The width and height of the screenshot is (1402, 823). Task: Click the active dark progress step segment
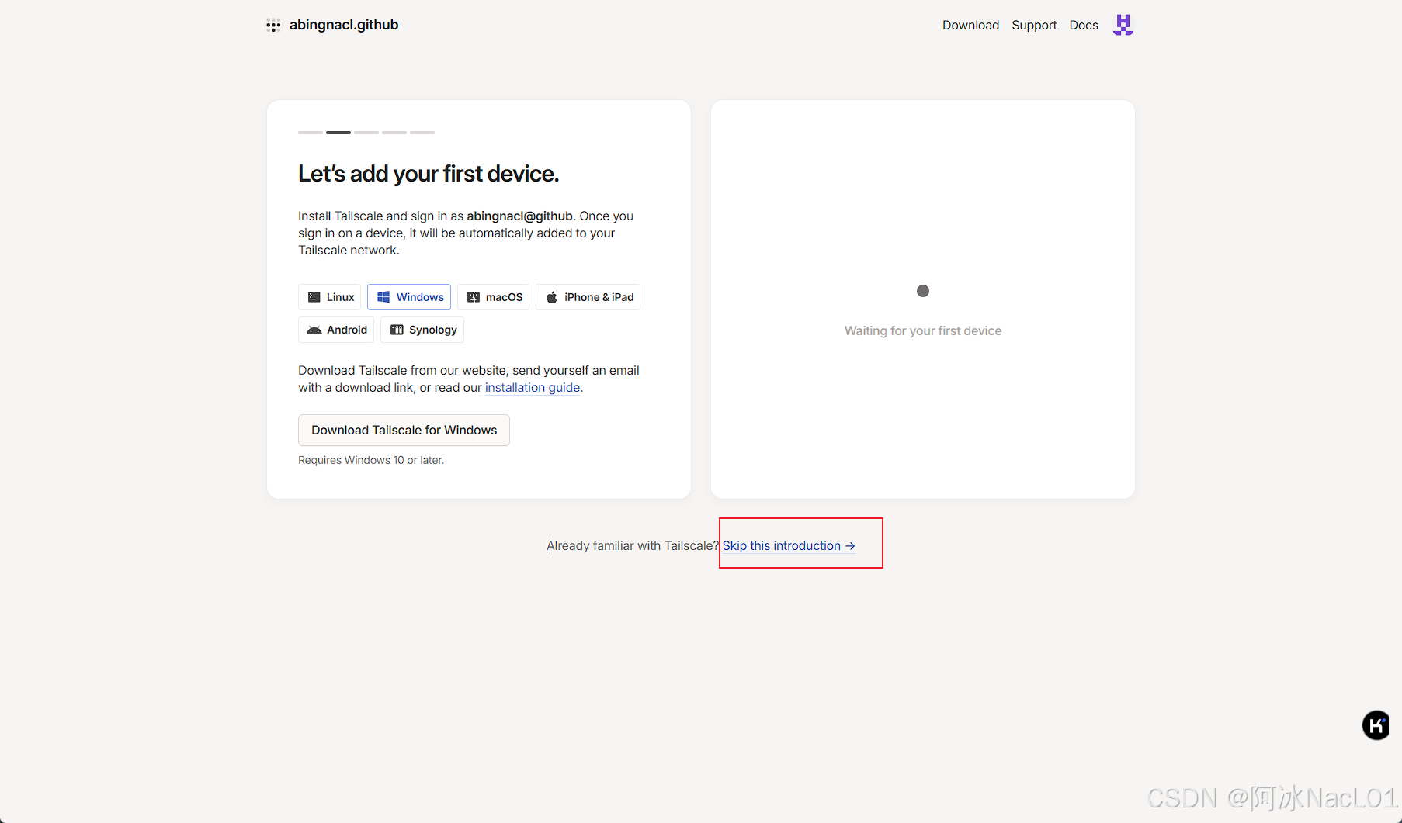(338, 133)
